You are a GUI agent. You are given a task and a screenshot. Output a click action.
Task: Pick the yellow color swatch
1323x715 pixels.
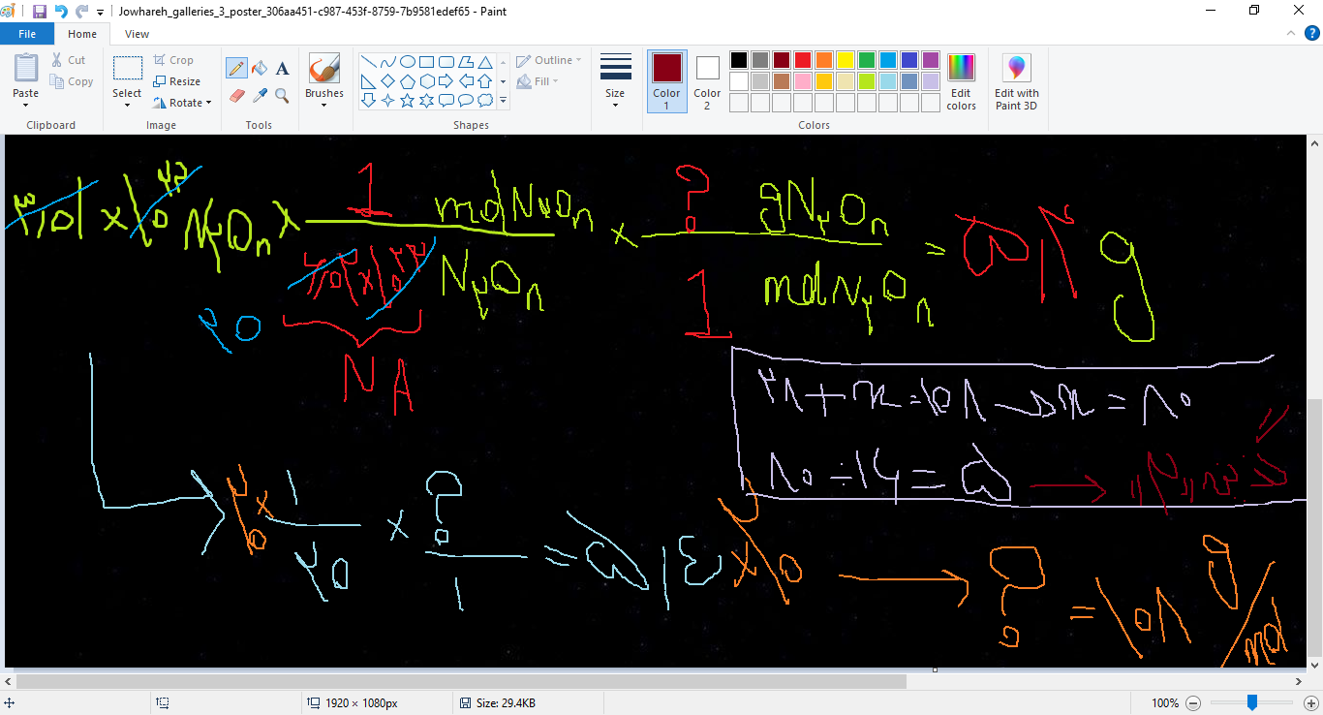(x=845, y=60)
